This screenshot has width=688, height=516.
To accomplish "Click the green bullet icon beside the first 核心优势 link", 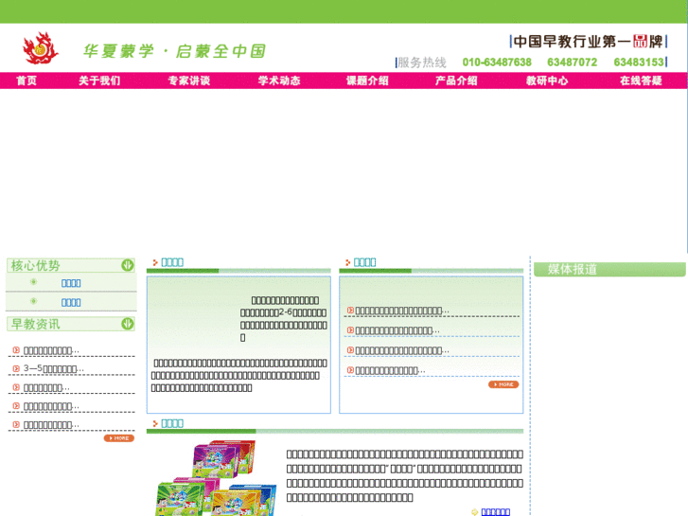I will click(33, 282).
